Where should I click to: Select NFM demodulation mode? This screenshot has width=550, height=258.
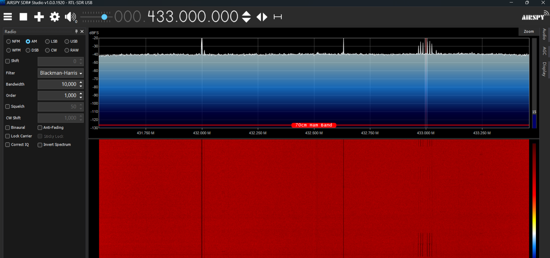[8, 41]
